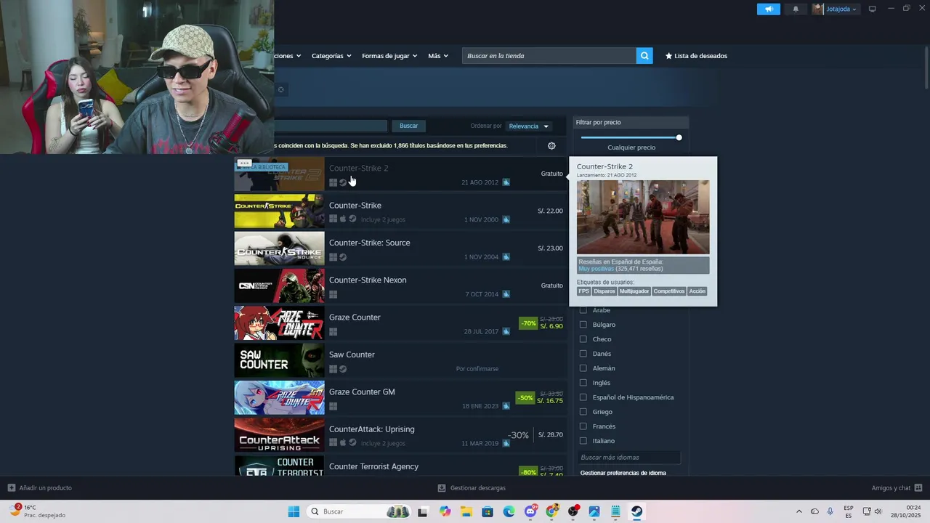Open the Relevancia sort dropdown

pyautogui.click(x=528, y=126)
